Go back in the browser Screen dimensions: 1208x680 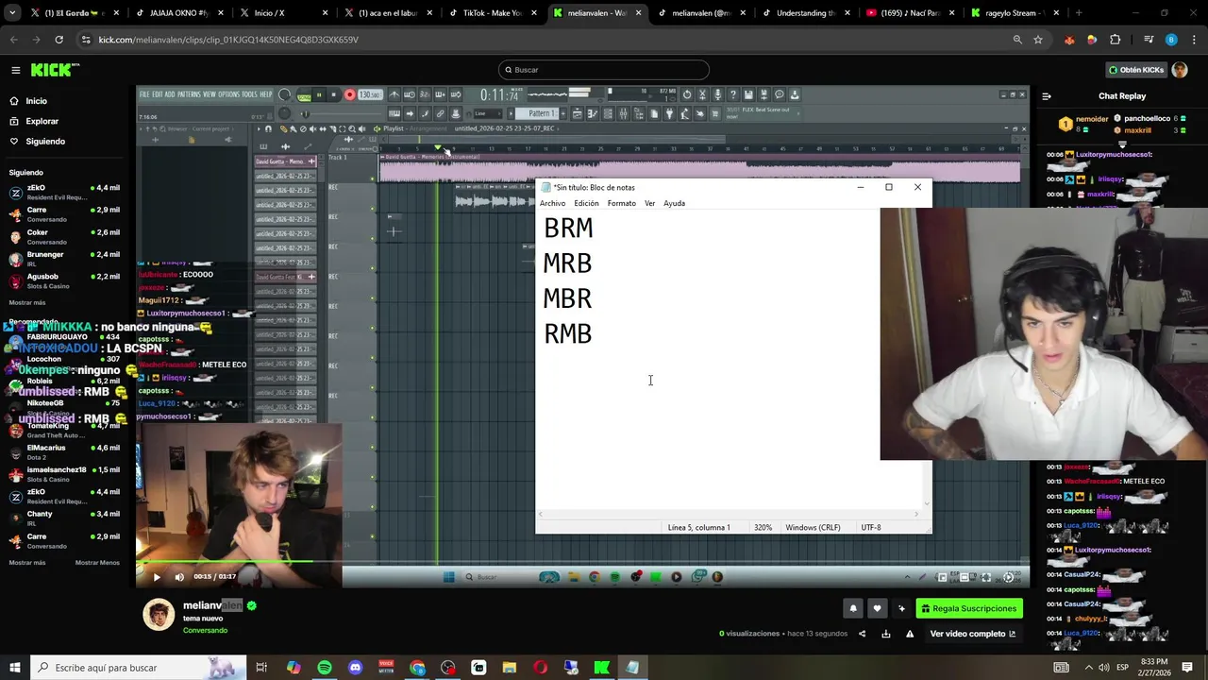pyautogui.click(x=14, y=40)
